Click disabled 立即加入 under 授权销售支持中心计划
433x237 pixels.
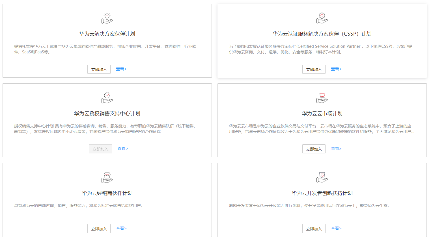100,149
